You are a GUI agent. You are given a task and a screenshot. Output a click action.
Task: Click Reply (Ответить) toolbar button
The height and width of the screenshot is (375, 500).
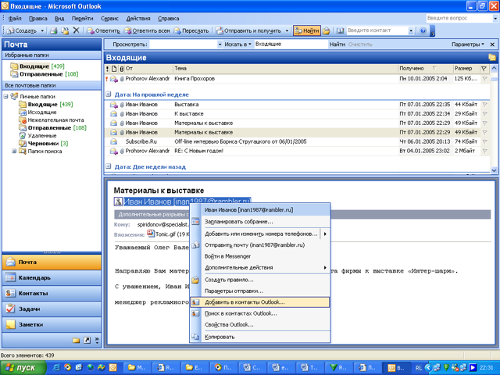[103, 30]
